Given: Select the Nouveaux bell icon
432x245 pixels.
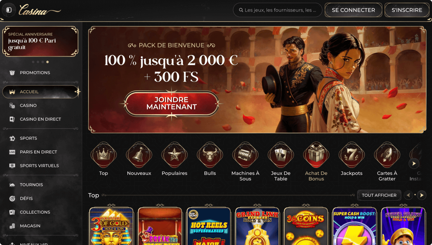Looking at the screenshot, I should click(139, 155).
